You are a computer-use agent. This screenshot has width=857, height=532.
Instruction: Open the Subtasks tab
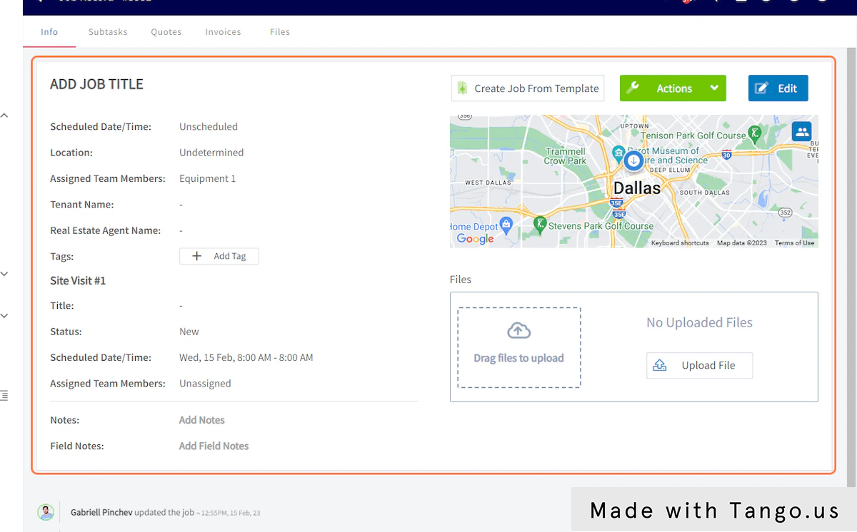tap(108, 32)
